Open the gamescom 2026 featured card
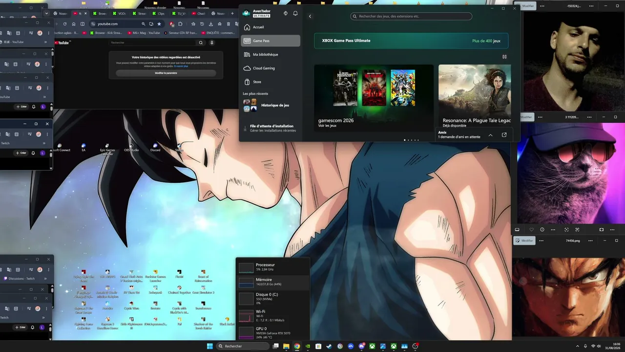The width and height of the screenshot is (625, 352). tap(374, 98)
